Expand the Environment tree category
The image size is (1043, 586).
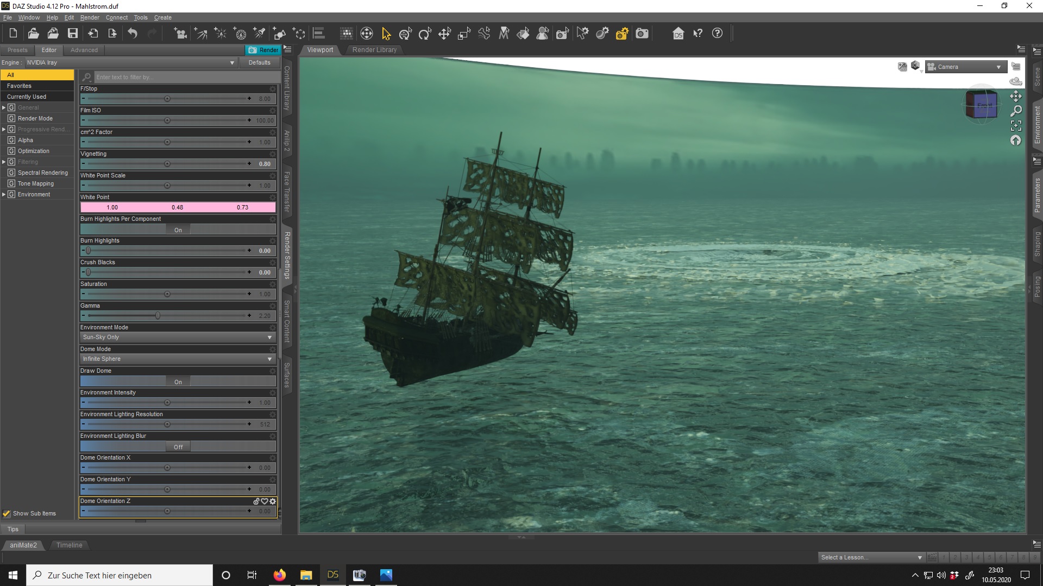coord(4,194)
